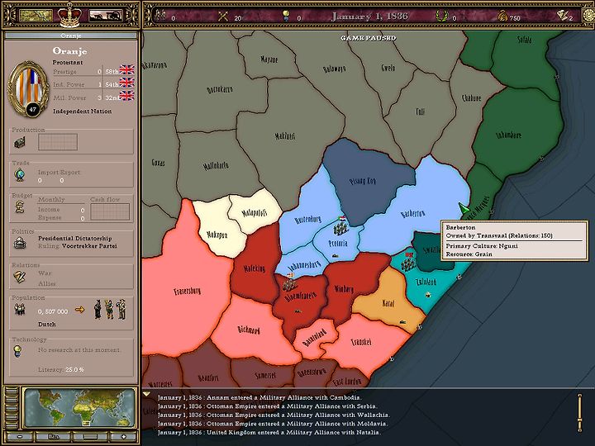The image size is (595, 446).
Task: Click the UK flag next to Mil. Power
Action: click(126, 96)
